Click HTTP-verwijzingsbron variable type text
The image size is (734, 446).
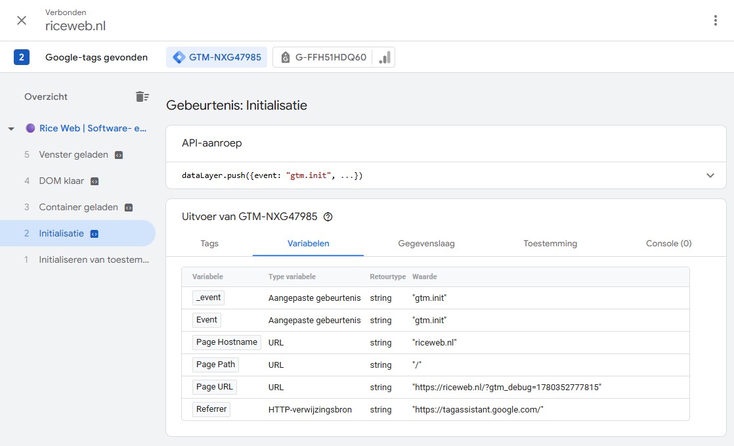[x=310, y=409]
